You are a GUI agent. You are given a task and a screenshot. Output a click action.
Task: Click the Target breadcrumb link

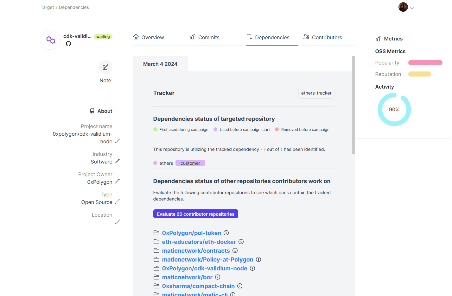[x=47, y=7]
